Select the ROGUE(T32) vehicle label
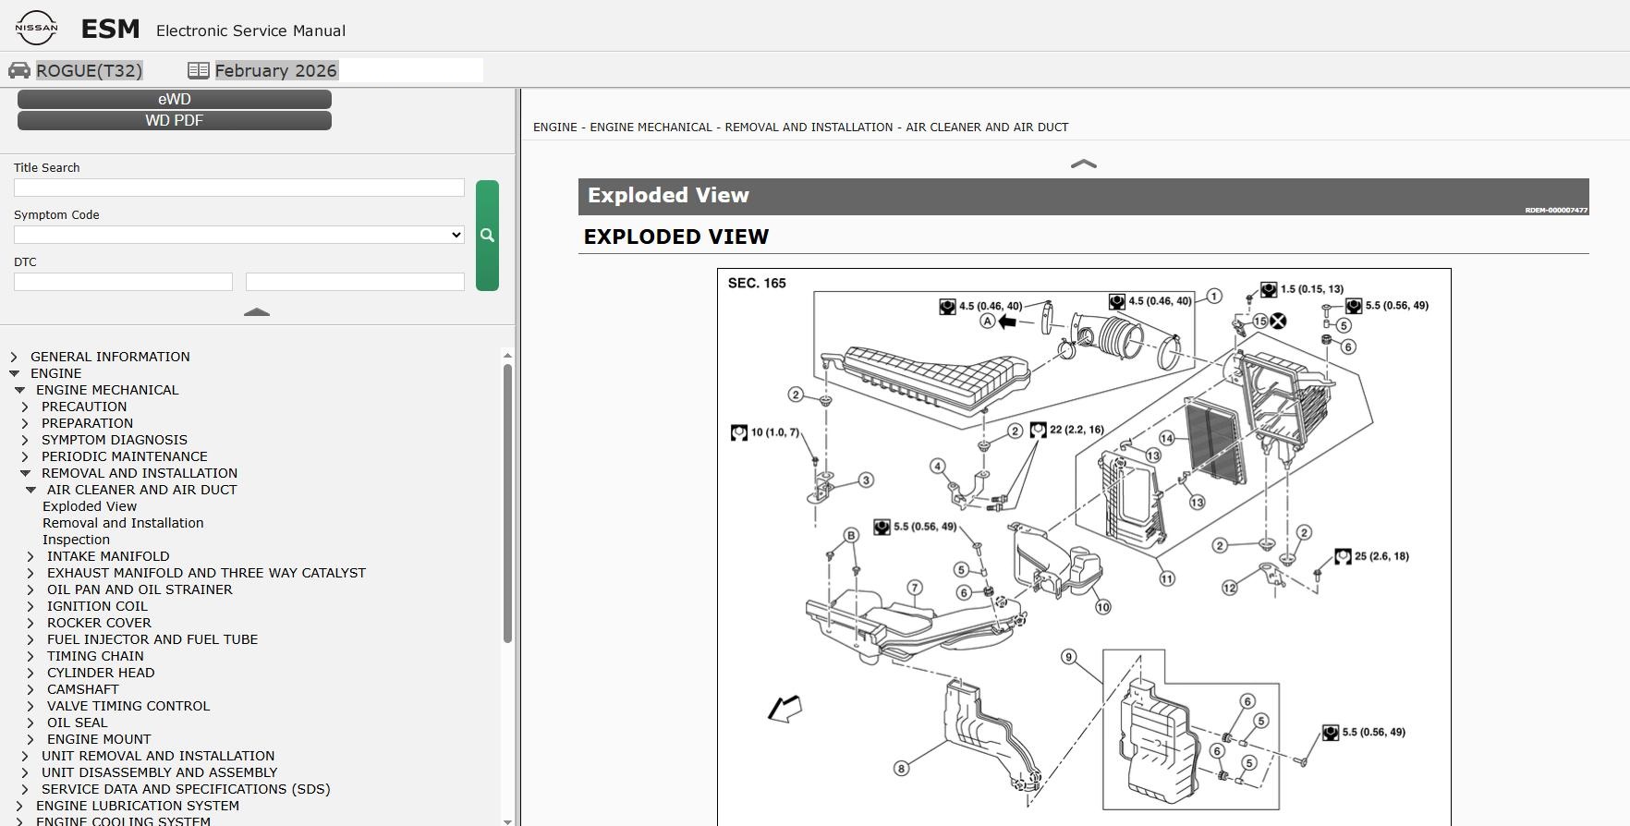This screenshot has width=1630, height=826. pyautogui.click(x=89, y=70)
